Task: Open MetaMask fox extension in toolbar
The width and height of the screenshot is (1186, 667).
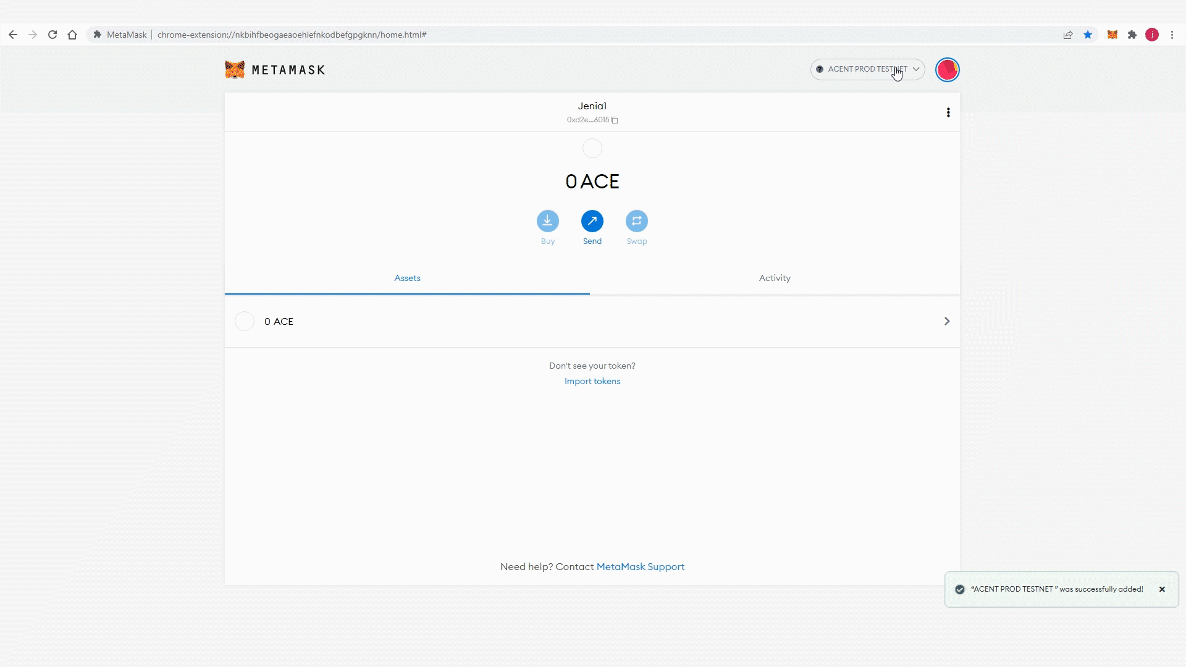Action: click(x=1112, y=35)
